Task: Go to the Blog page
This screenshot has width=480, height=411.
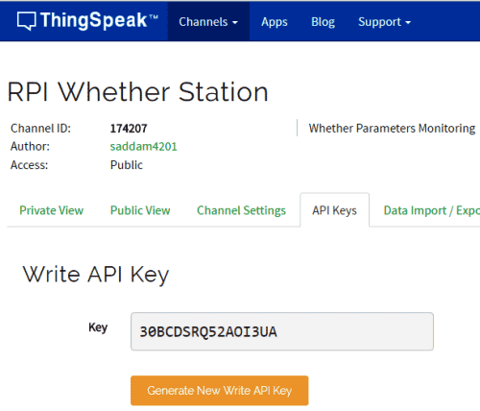Action: tap(323, 22)
